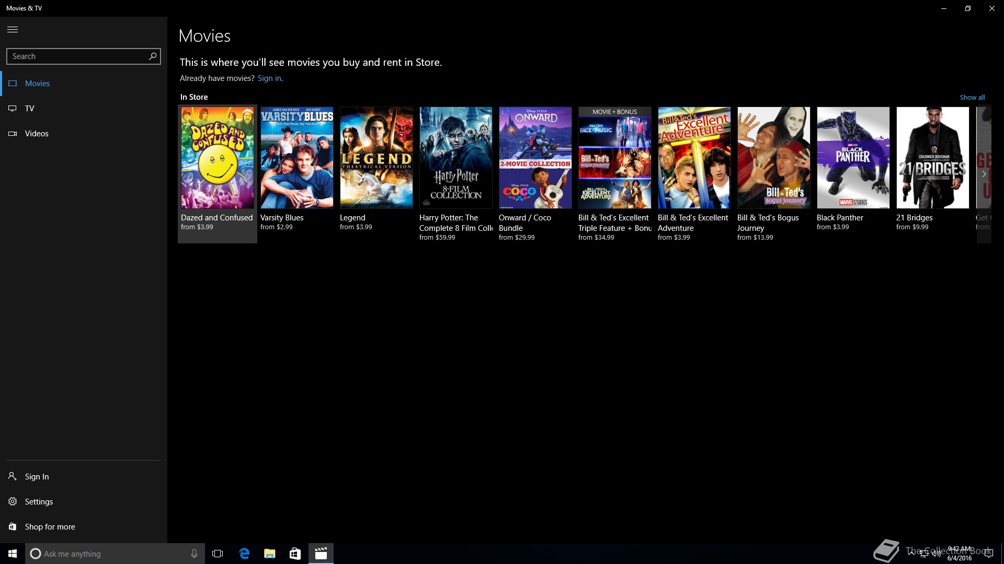The height and width of the screenshot is (564, 1004).
Task: Click Sign In at sidebar bottom
Action: 84,476
